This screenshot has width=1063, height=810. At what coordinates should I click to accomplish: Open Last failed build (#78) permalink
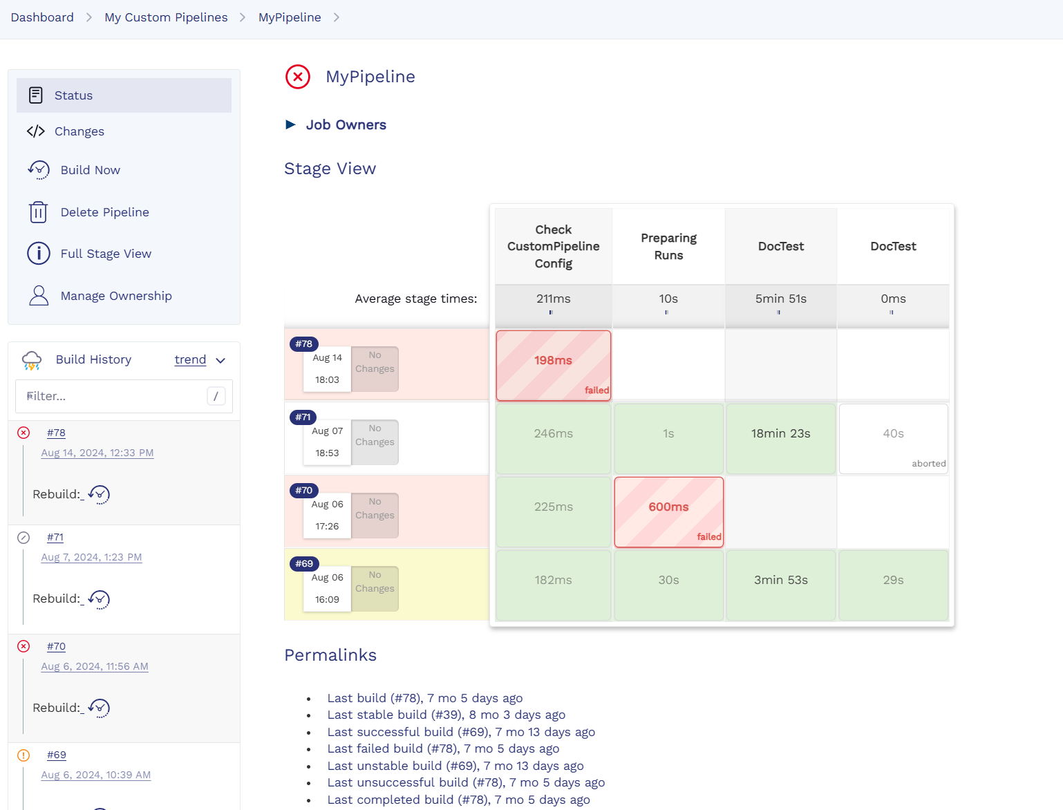coord(444,748)
